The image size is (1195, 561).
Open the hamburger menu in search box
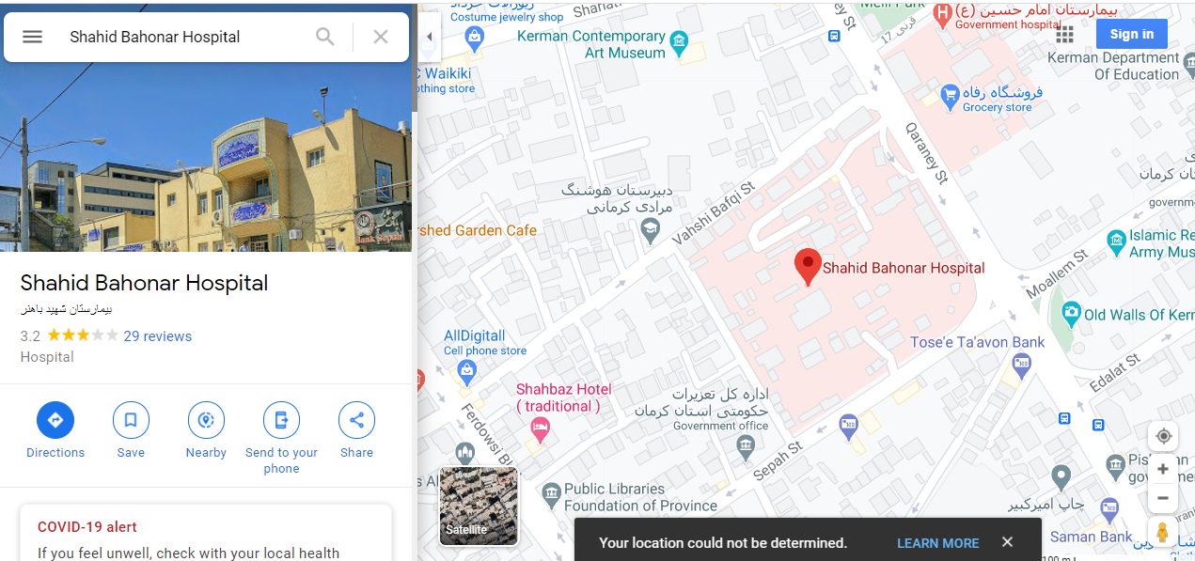pos(33,37)
